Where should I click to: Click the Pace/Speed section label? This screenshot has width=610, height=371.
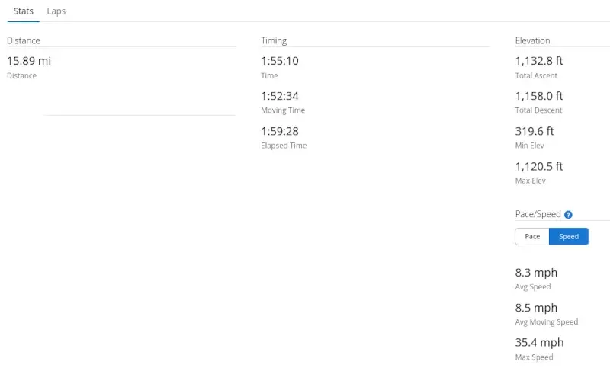tap(538, 214)
